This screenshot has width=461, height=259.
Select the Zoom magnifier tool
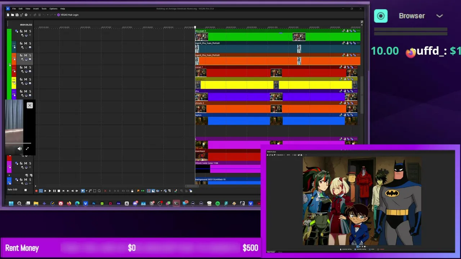pos(99,191)
